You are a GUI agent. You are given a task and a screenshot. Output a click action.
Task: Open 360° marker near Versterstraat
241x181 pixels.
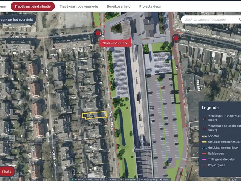98,33
